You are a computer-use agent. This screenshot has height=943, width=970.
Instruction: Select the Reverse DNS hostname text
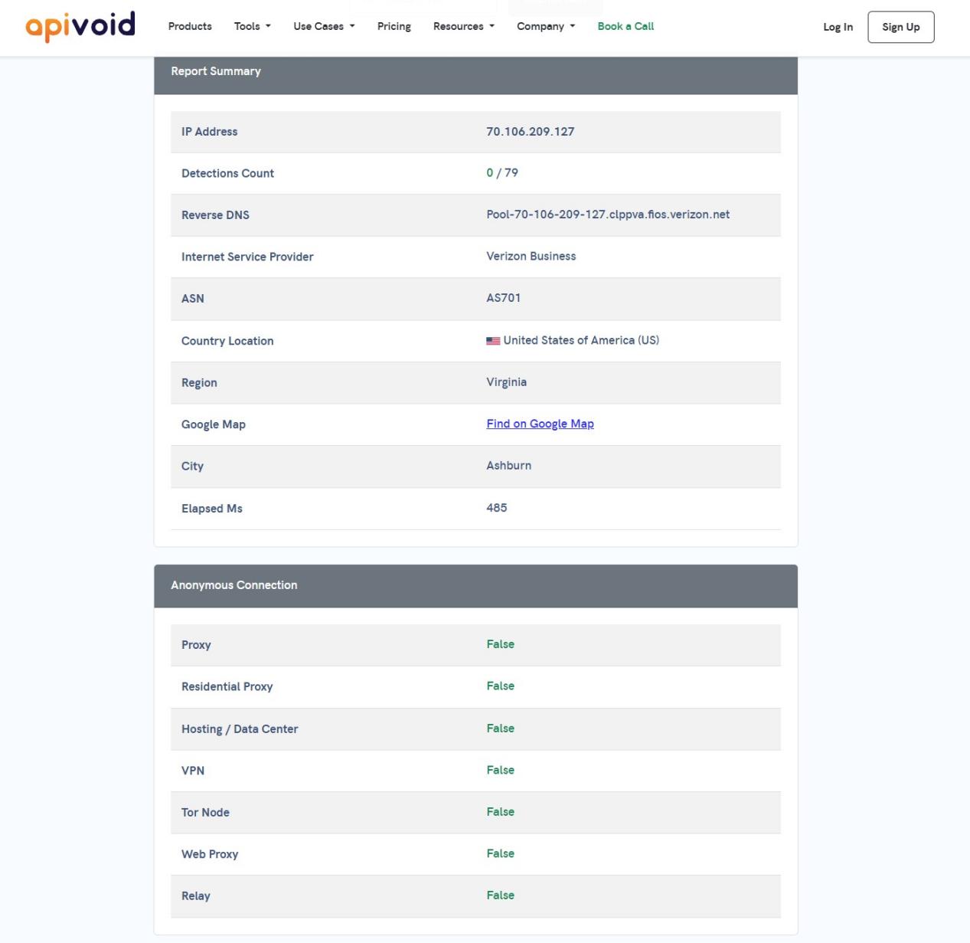pos(608,214)
